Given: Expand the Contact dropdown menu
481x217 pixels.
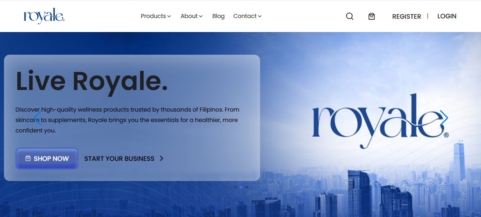Looking at the screenshot, I should (x=248, y=16).
